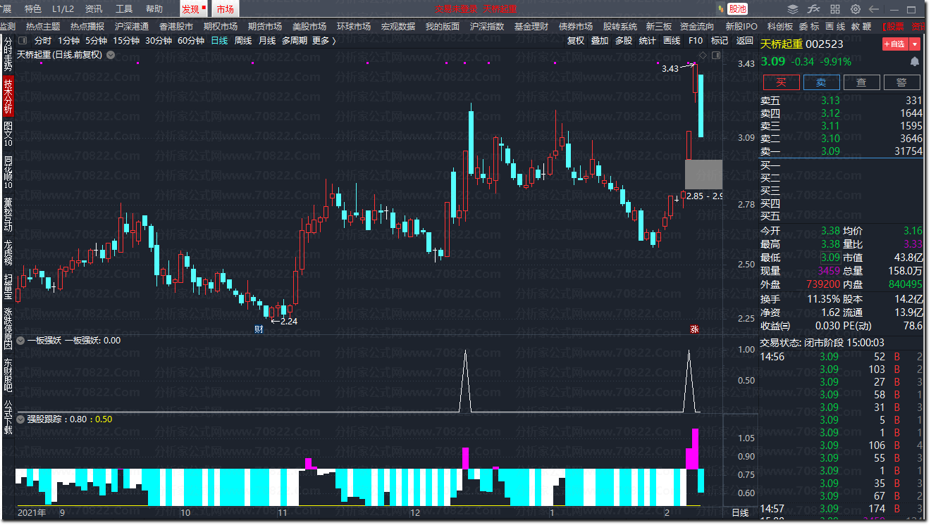This screenshot has height=525, width=931.
Task: Click the 买 buy button
Action: click(781, 82)
